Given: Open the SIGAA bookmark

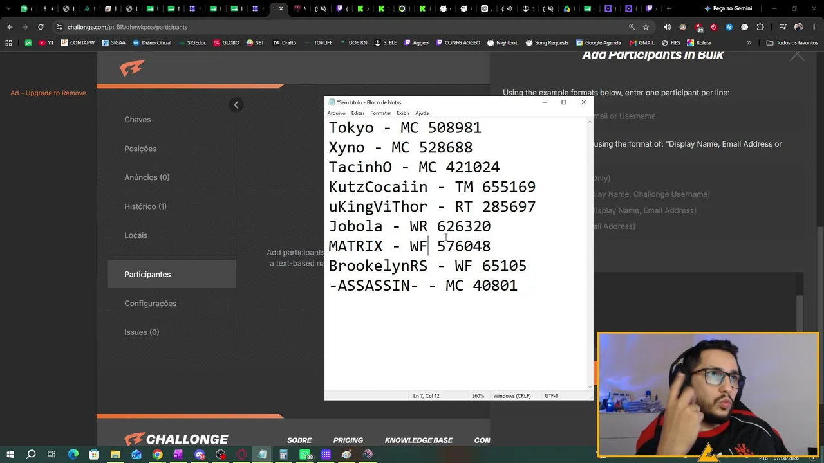Looking at the screenshot, I should coord(113,42).
